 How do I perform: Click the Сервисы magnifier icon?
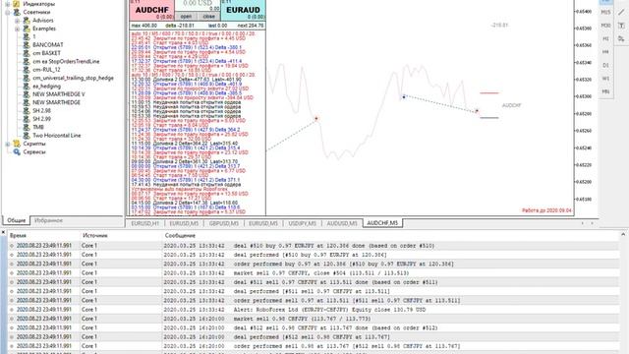(17, 151)
